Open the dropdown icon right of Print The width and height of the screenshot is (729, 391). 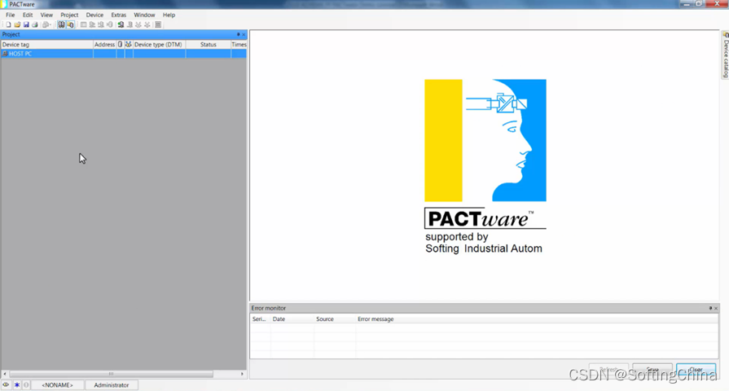coord(46,24)
